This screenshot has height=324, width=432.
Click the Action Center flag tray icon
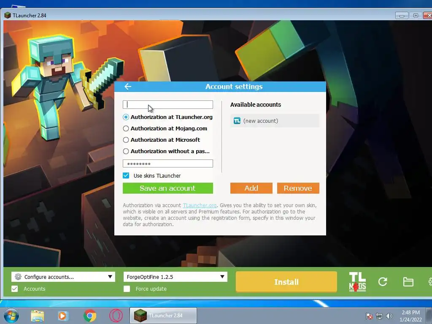[x=369, y=316]
